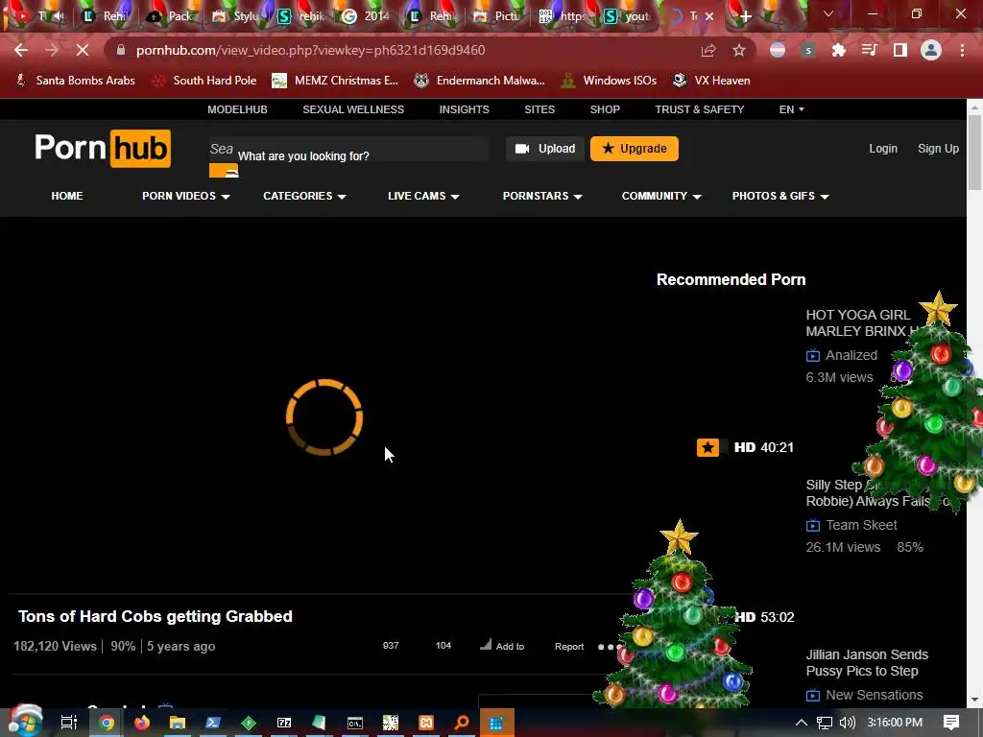
Task: Go to the HOME nav item
Action: 67,196
